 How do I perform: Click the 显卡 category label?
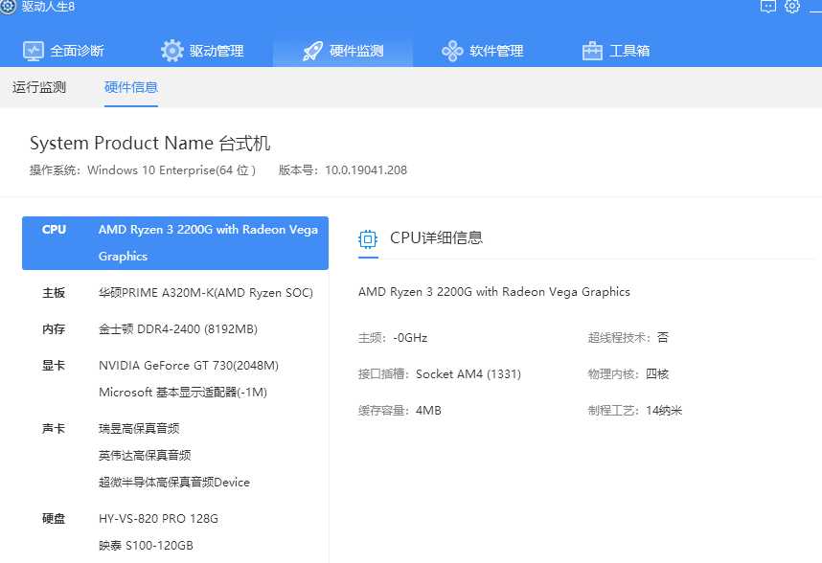(54, 366)
